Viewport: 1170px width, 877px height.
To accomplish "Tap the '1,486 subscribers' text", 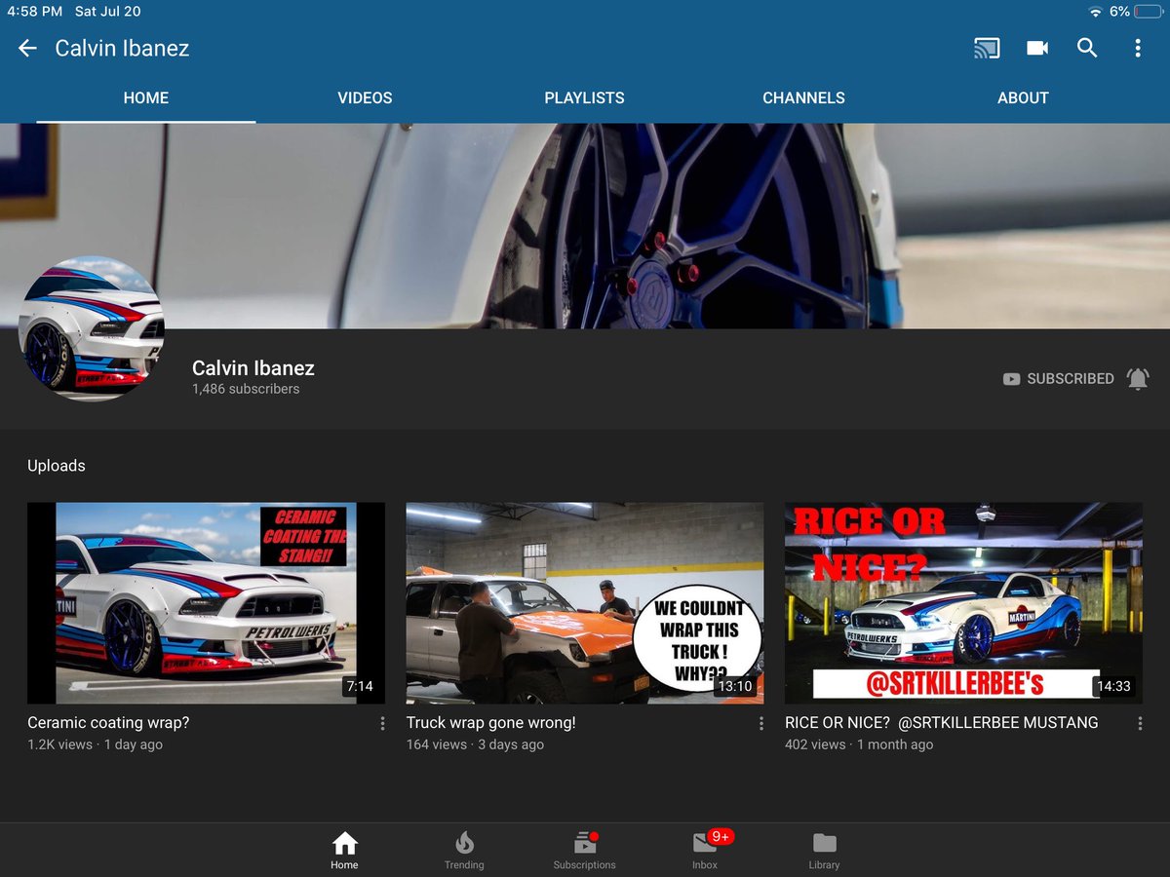I will [246, 389].
